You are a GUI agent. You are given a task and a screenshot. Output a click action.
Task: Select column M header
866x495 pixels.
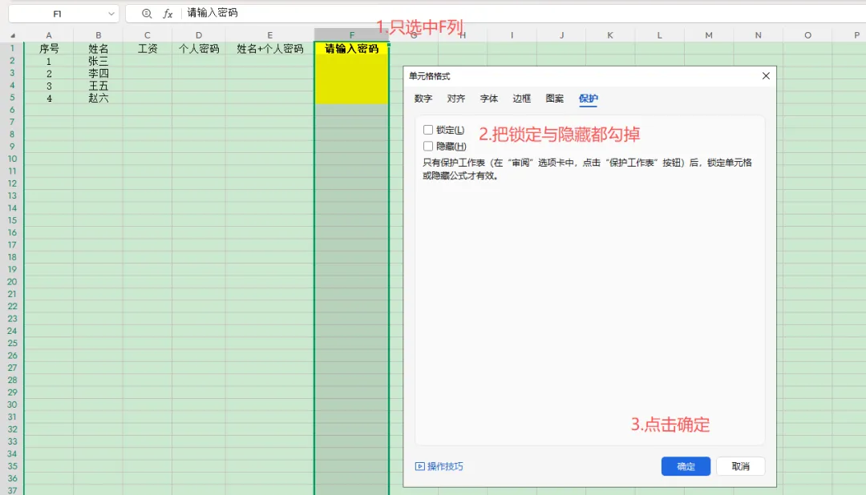tap(709, 35)
